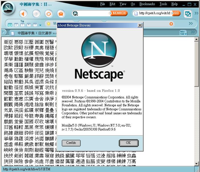Select multibar toolbar number 3

(x=23, y=25)
